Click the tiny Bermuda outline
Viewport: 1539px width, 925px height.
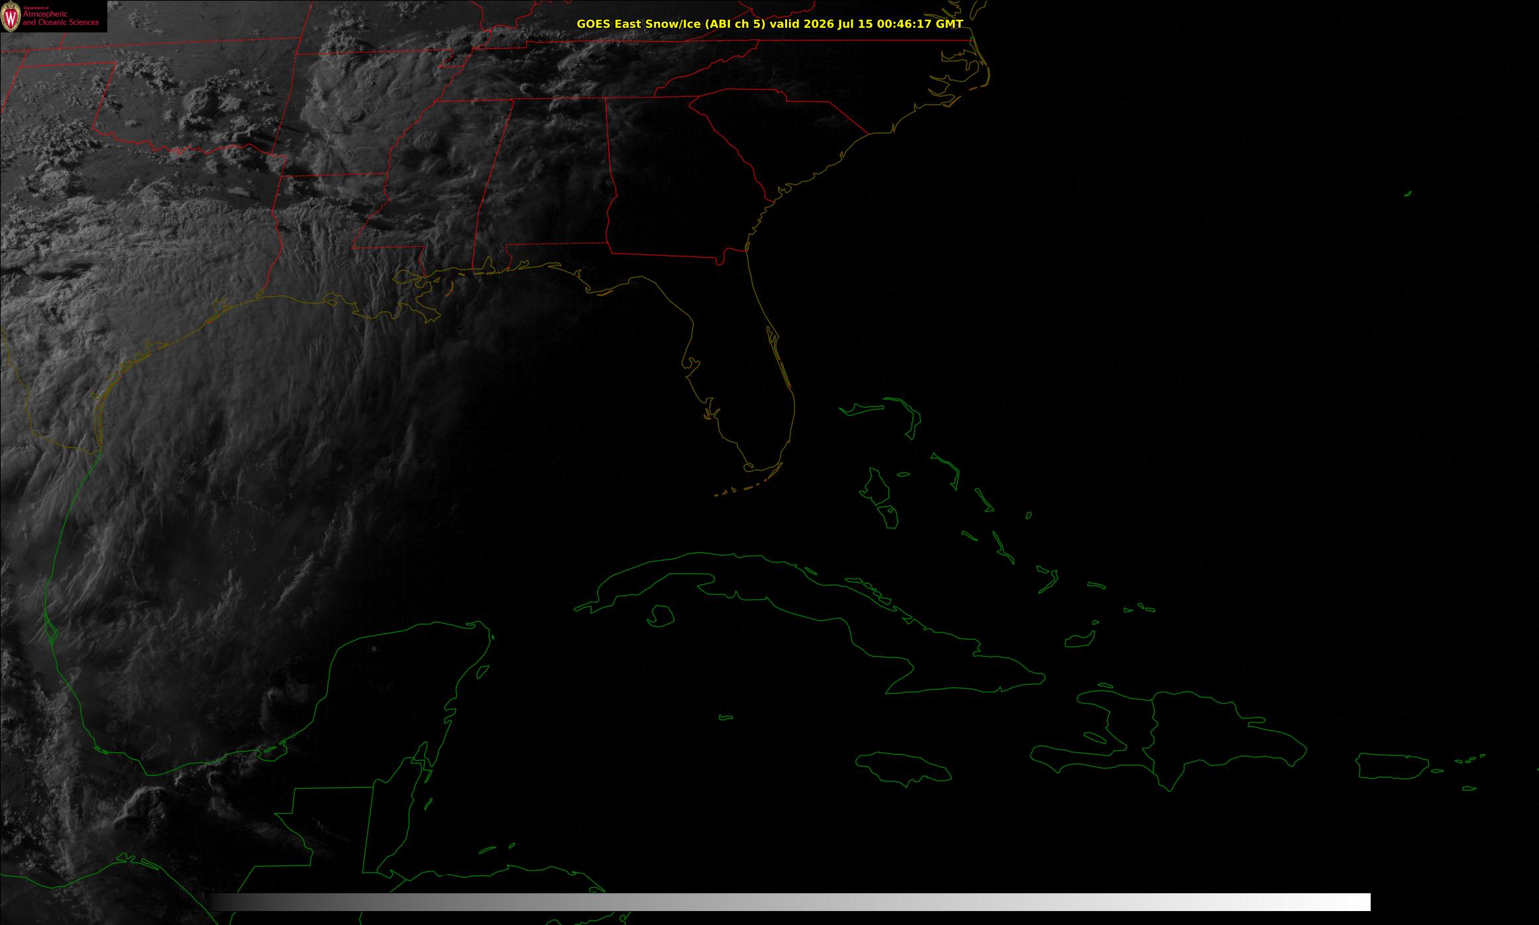click(x=1408, y=193)
